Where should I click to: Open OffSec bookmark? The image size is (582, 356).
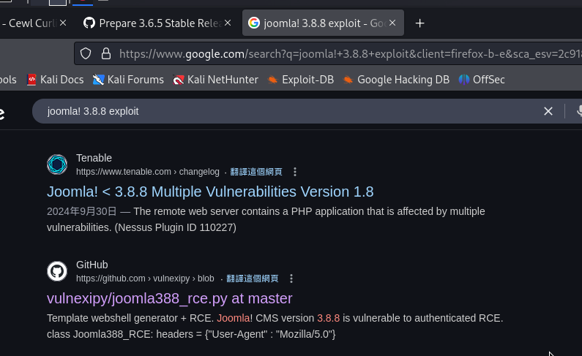(x=482, y=80)
